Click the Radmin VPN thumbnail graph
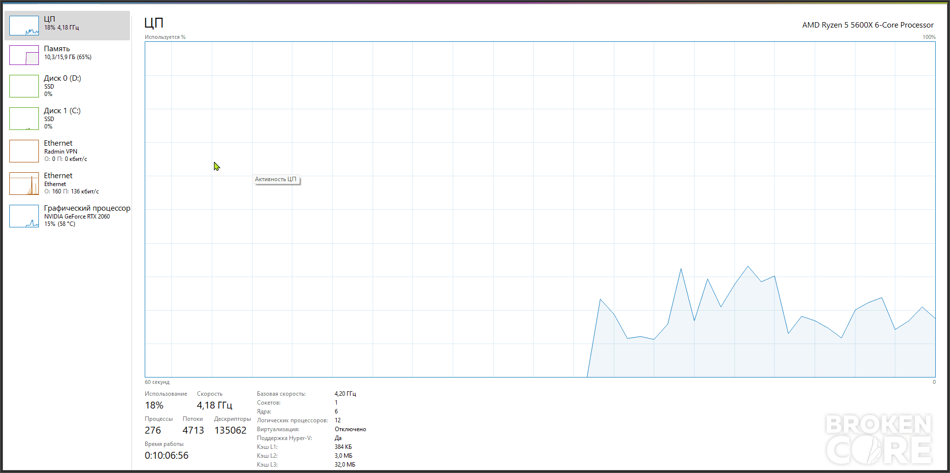This screenshot has width=950, height=473. 24,151
